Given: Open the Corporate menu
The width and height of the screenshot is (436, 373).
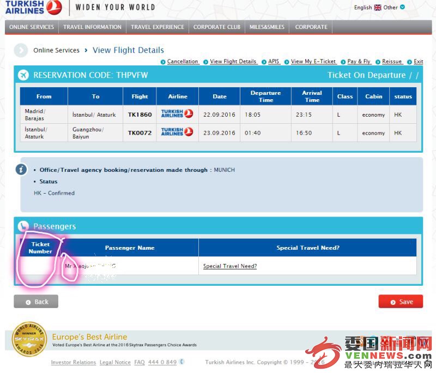Looking at the screenshot, I should 311,27.
